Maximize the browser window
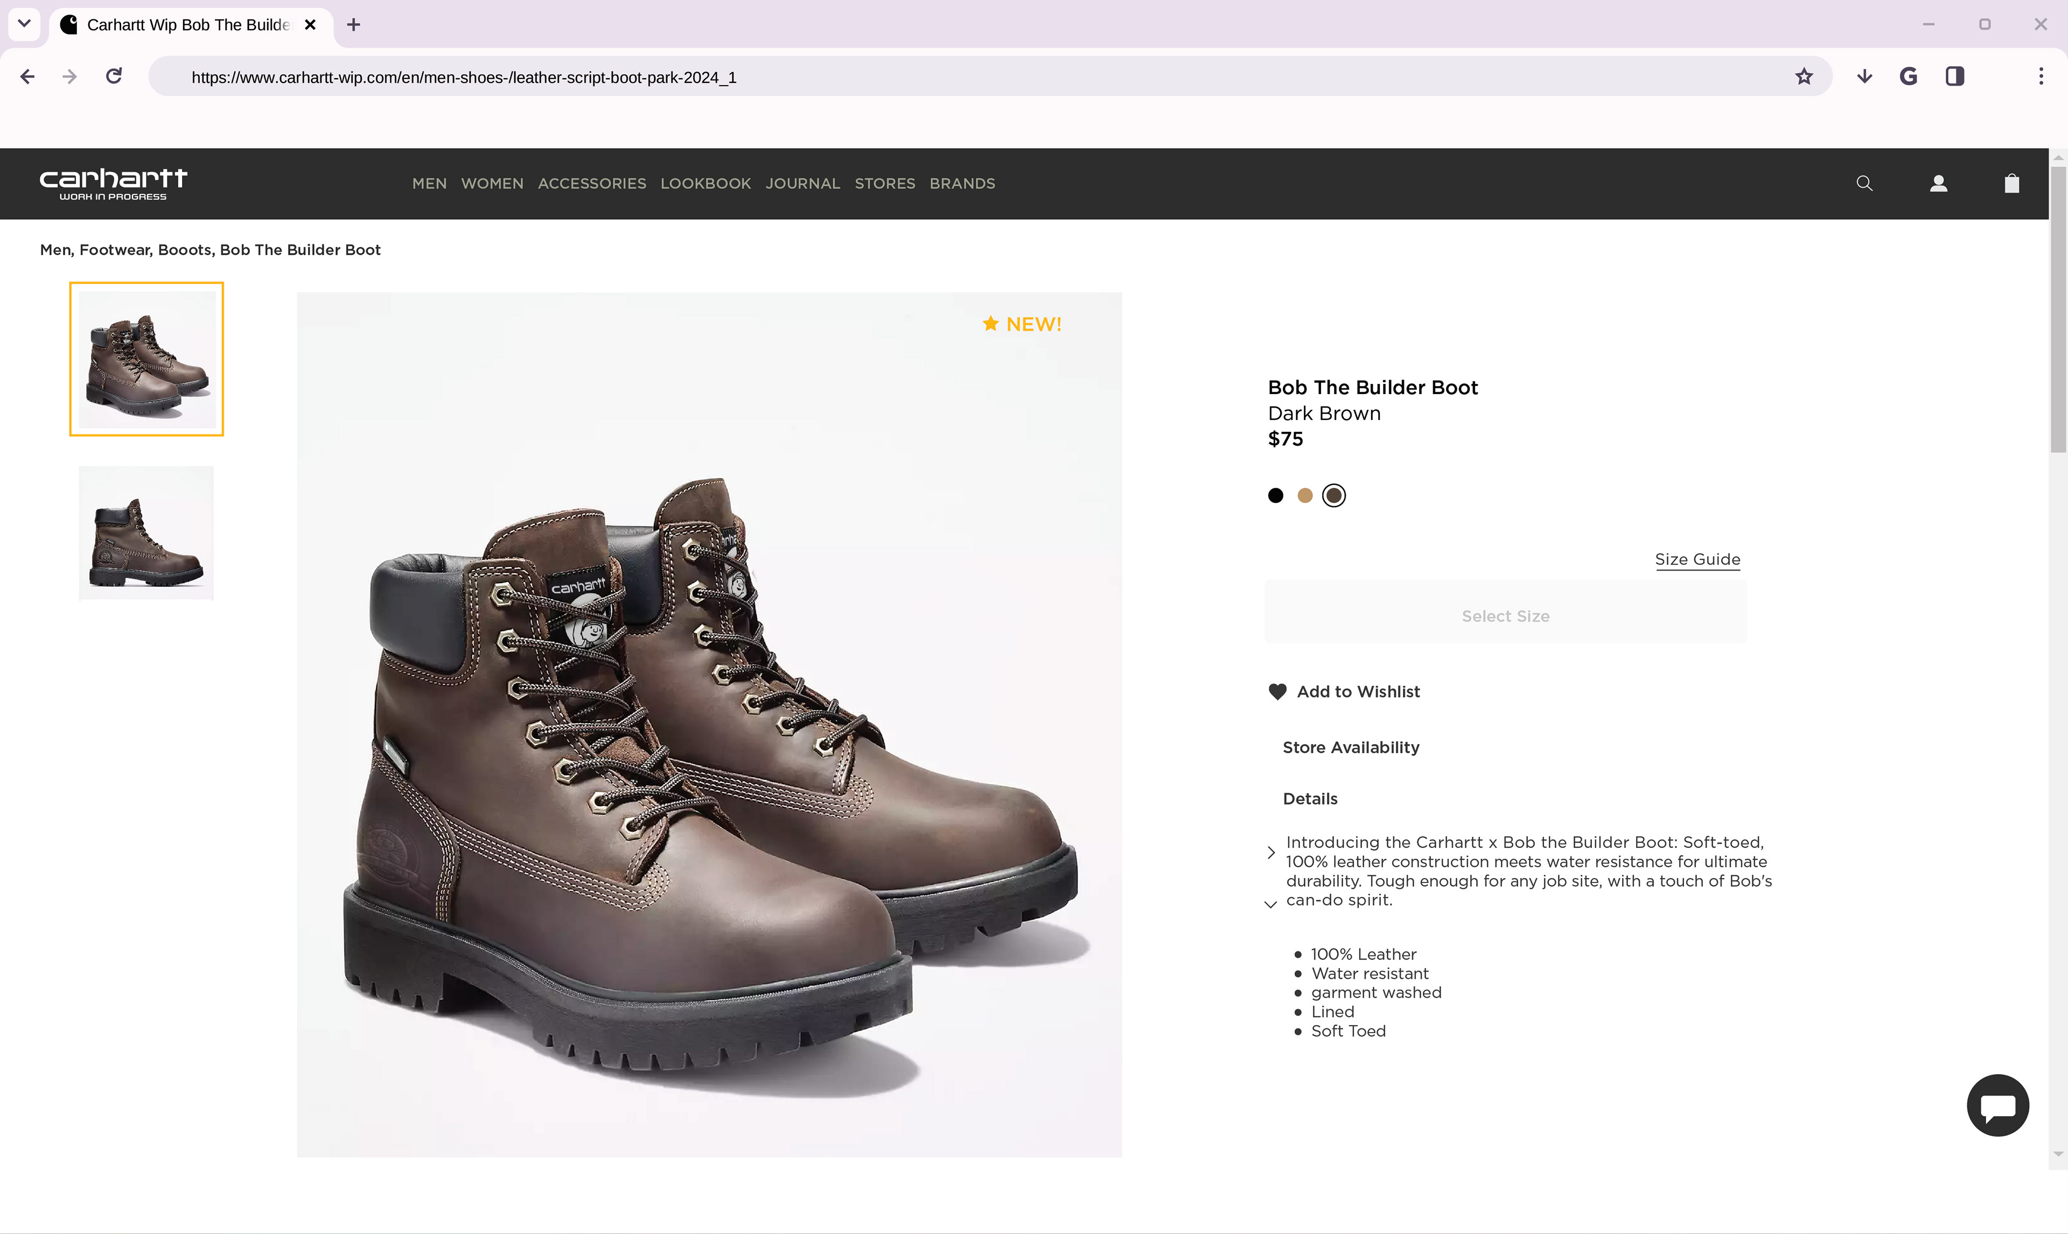 [x=1985, y=25]
